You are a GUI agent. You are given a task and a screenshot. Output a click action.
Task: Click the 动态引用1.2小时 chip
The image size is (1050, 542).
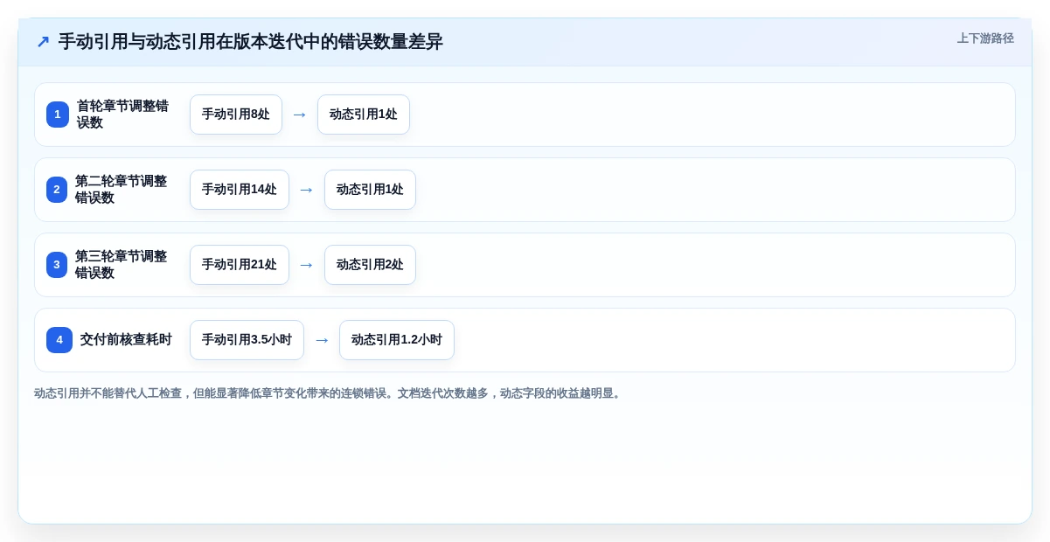point(397,340)
